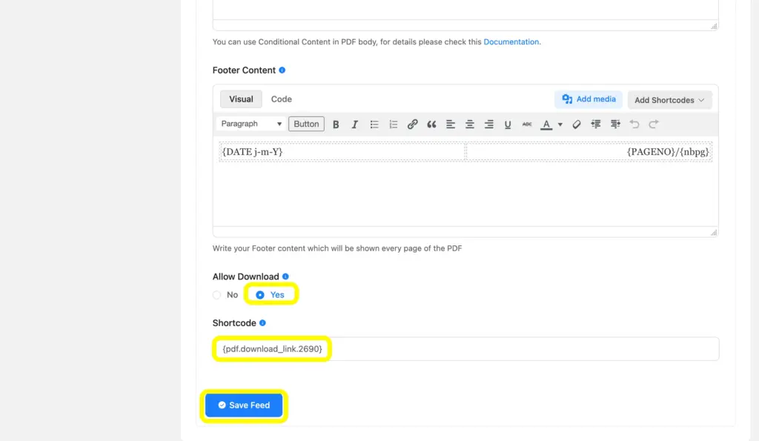759x441 pixels.
Task: Increase indent in footer editor
Action: pos(615,125)
